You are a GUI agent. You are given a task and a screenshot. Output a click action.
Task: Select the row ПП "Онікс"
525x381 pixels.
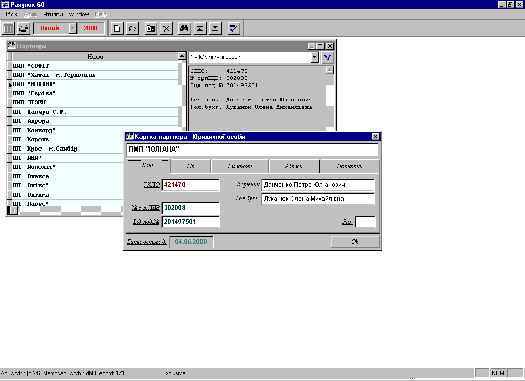click(x=68, y=185)
